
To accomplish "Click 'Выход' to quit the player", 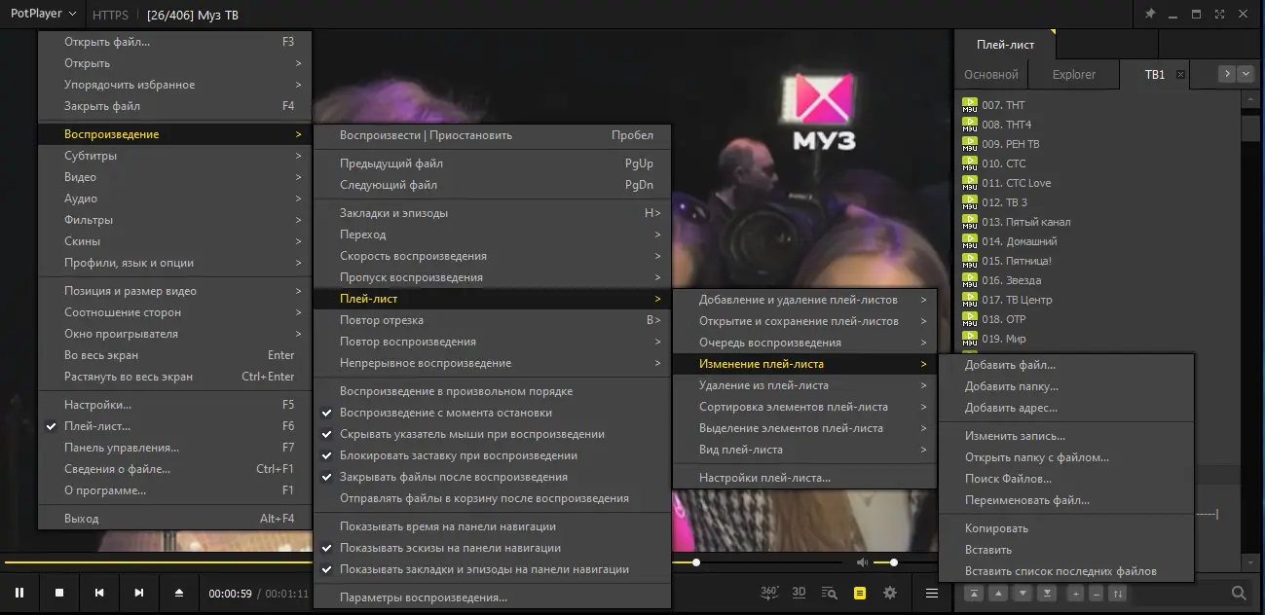I will [x=175, y=519].
